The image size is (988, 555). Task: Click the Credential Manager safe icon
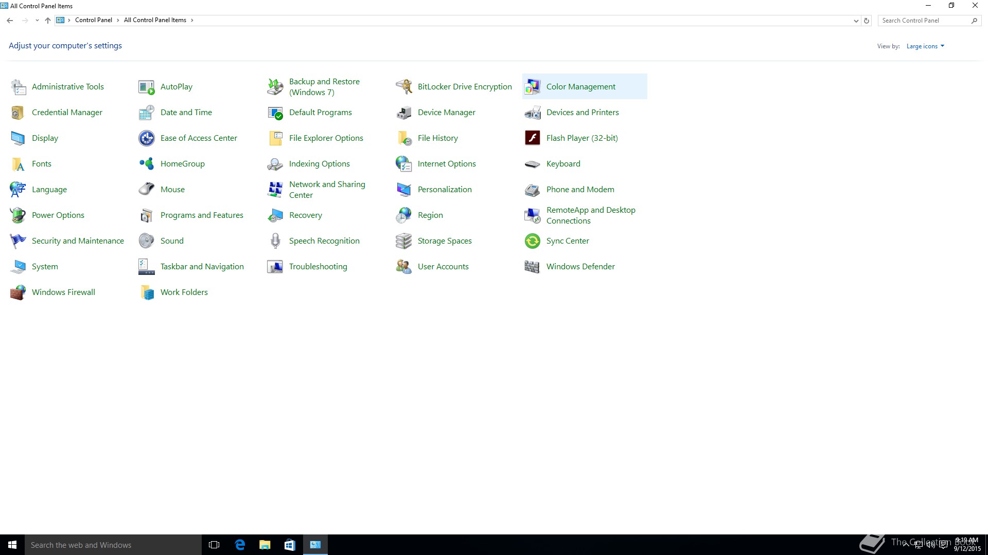coord(18,113)
